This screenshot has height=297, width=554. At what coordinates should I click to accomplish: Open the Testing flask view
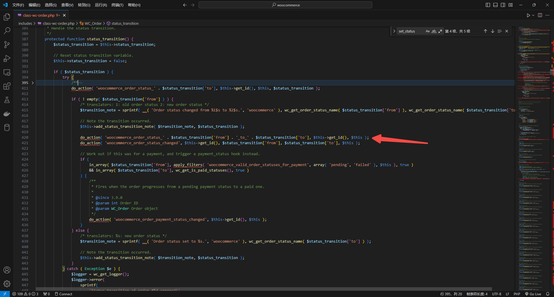pos(7,100)
